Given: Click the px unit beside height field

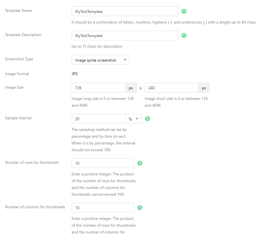Looking at the screenshot, I should (x=204, y=88).
